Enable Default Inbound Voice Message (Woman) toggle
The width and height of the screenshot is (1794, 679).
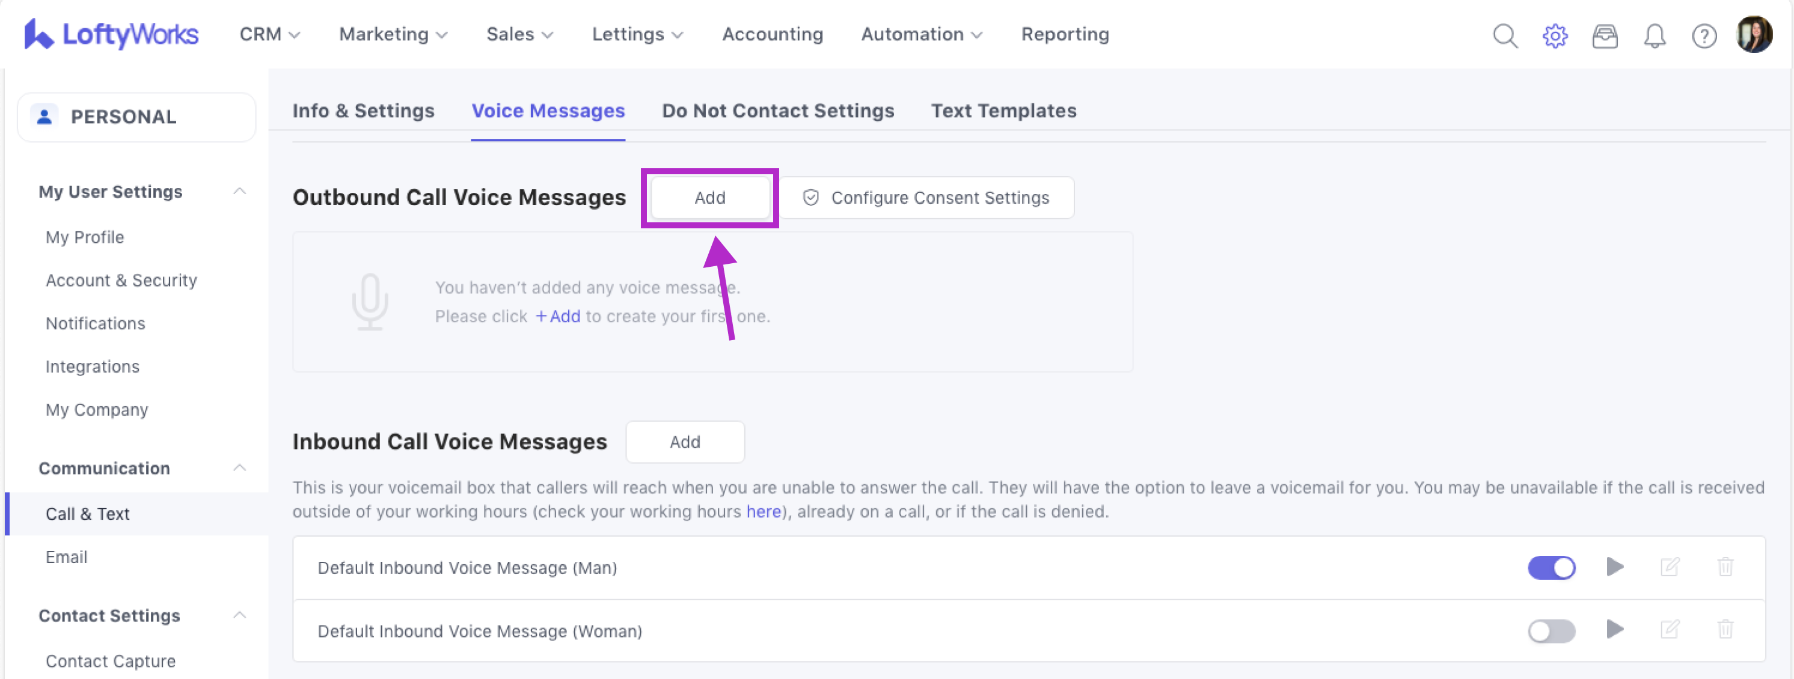[1551, 631]
